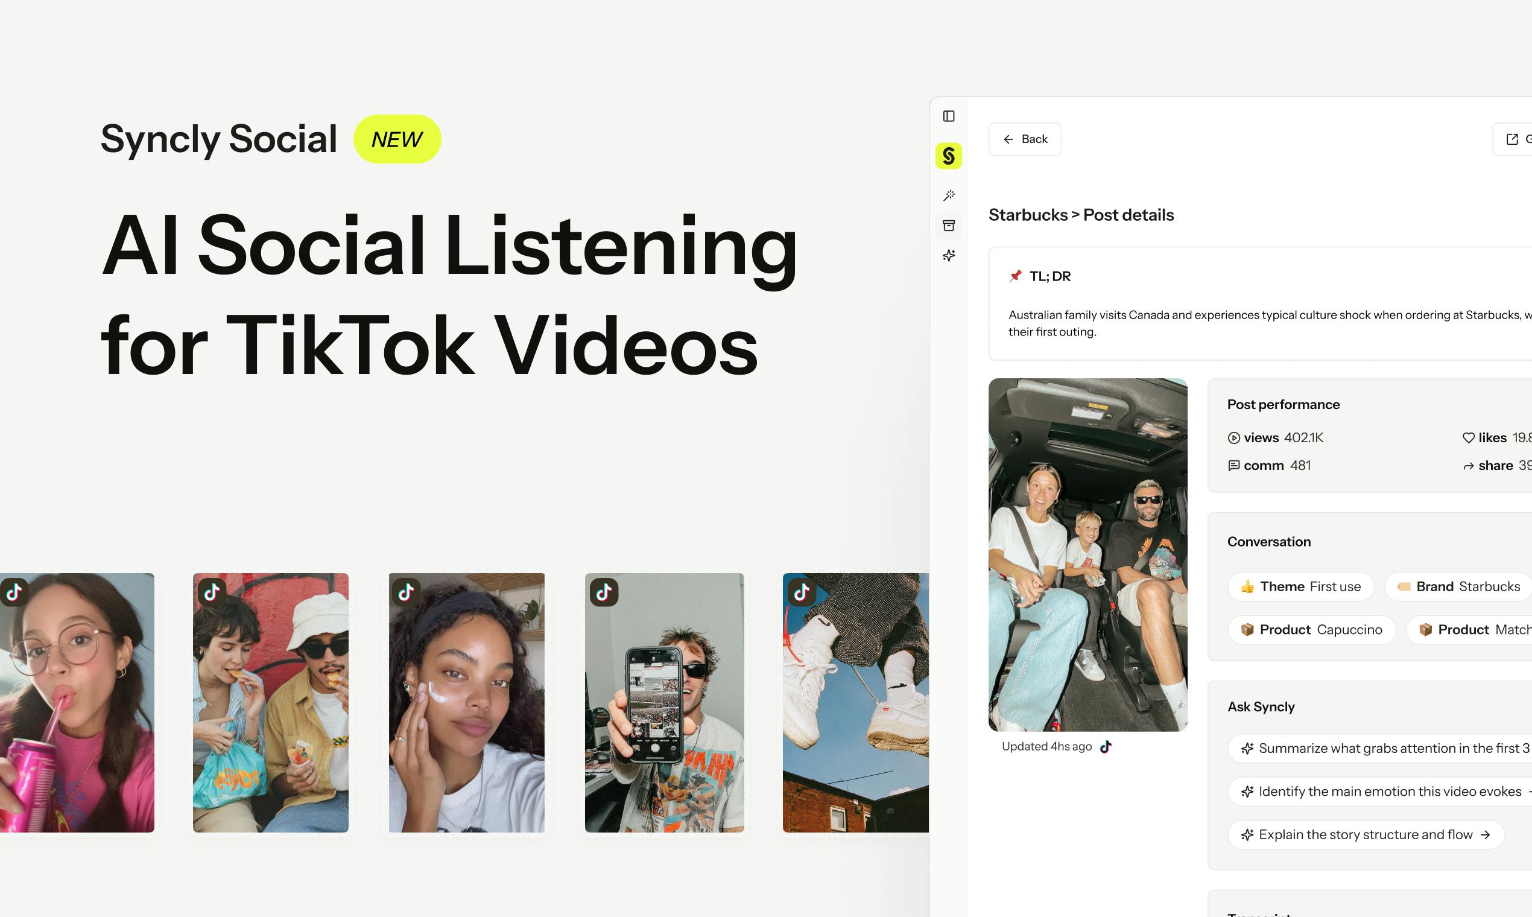Image resolution: width=1532 pixels, height=917 pixels.
Task: Select the Brand Starbucks tag
Action: coord(1458,586)
